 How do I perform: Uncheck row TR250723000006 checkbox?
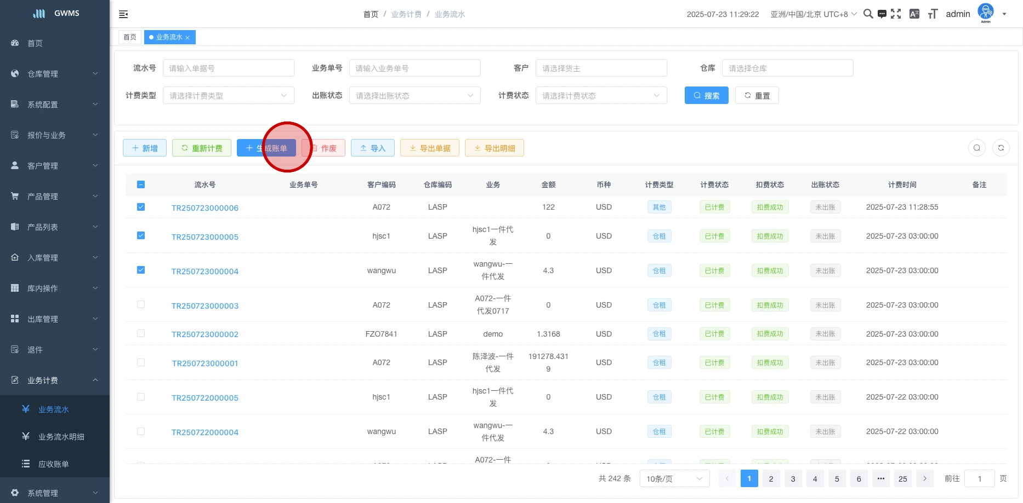coord(141,207)
